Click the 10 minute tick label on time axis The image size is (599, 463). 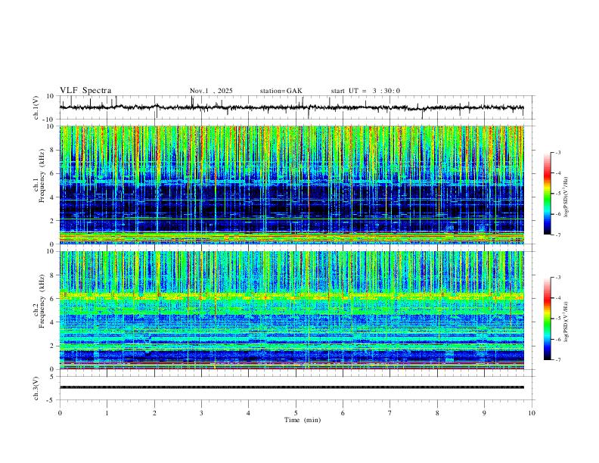(532, 413)
